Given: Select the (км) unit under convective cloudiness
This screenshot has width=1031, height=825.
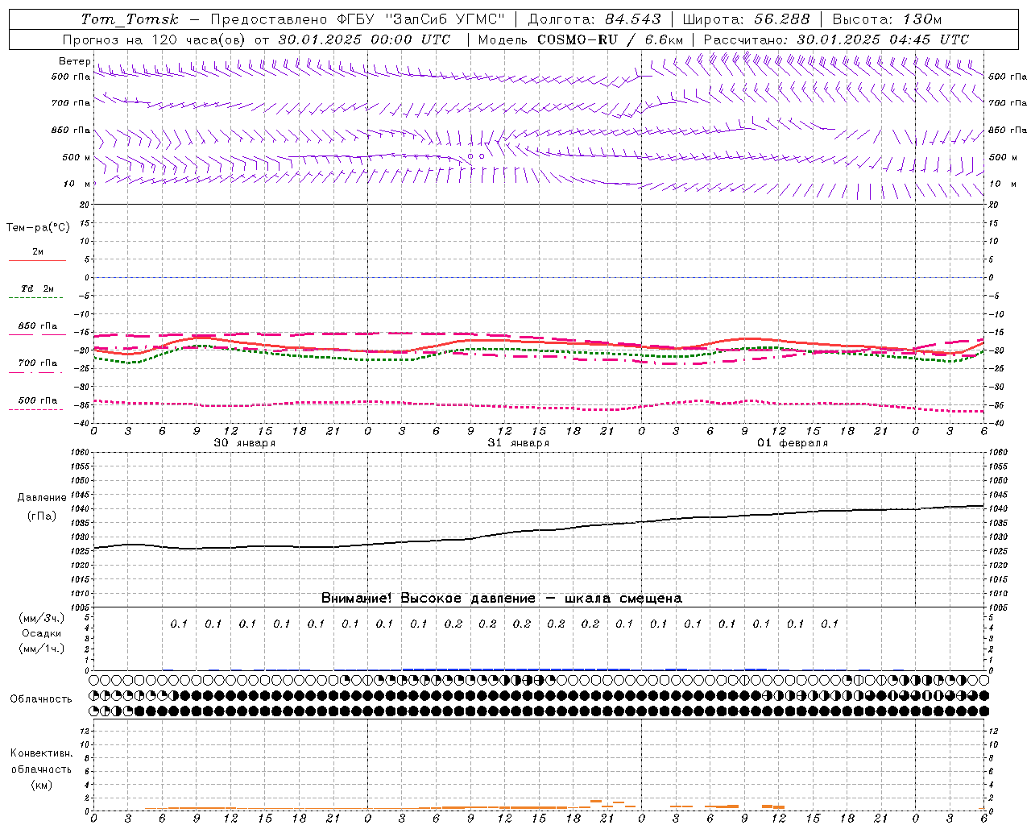Looking at the screenshot, I should [41, 786].
